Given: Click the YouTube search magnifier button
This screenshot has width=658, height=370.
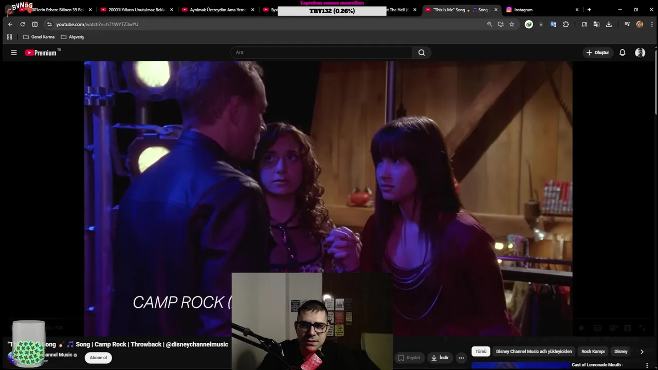Looking at the screenshot, I should (x=422, y=52).
